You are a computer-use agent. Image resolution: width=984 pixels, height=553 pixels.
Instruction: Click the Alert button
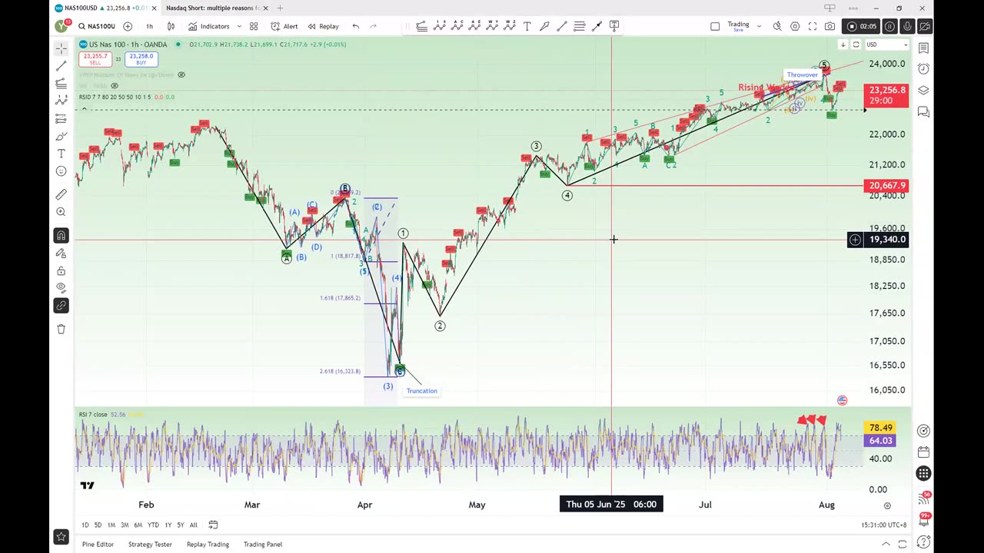pos(284,26)
